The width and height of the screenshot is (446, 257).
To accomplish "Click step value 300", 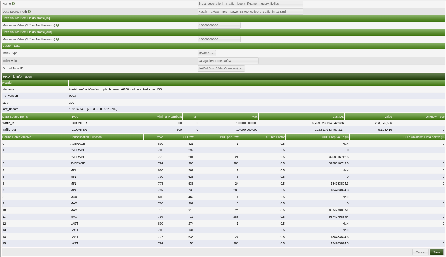I will tap(71, 103).
